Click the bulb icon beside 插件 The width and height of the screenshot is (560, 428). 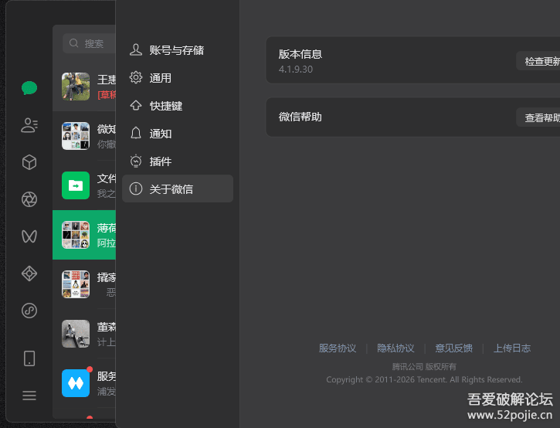[136, 161]
